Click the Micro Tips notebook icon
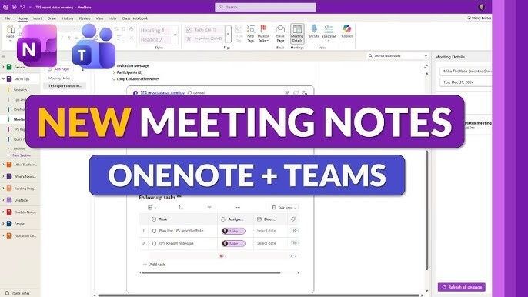This screenshot has width=528, height=297. 9,78
